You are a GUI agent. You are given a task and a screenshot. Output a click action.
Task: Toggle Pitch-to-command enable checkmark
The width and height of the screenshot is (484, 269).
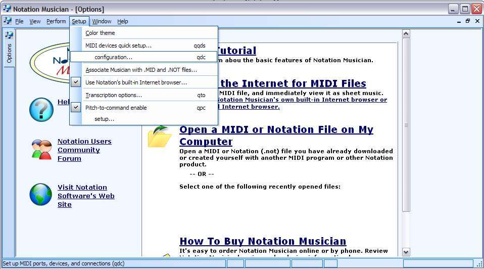76,108
